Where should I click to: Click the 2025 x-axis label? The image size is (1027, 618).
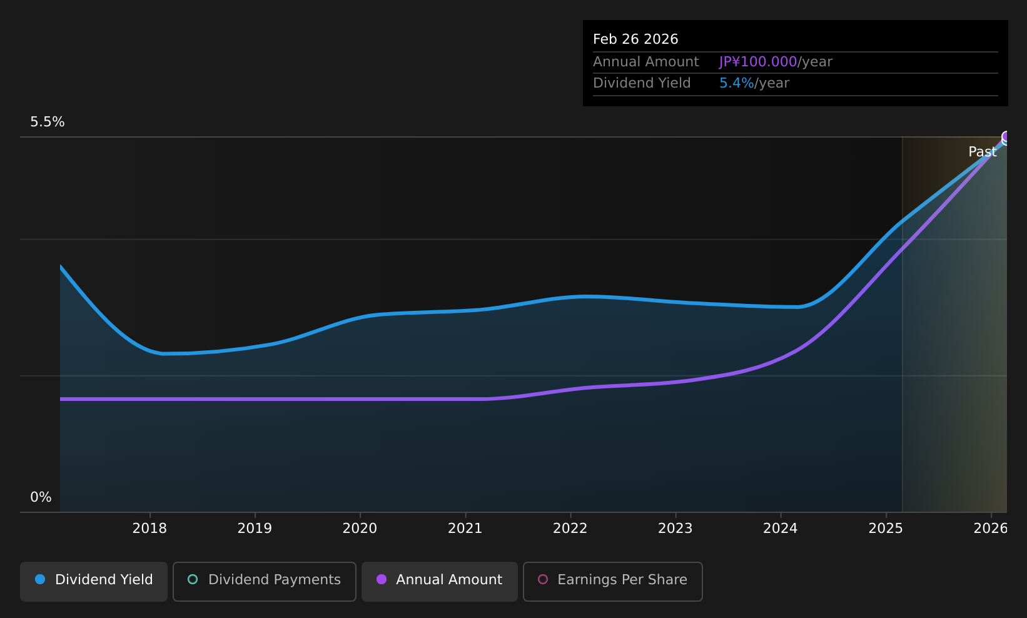[886, 529]
